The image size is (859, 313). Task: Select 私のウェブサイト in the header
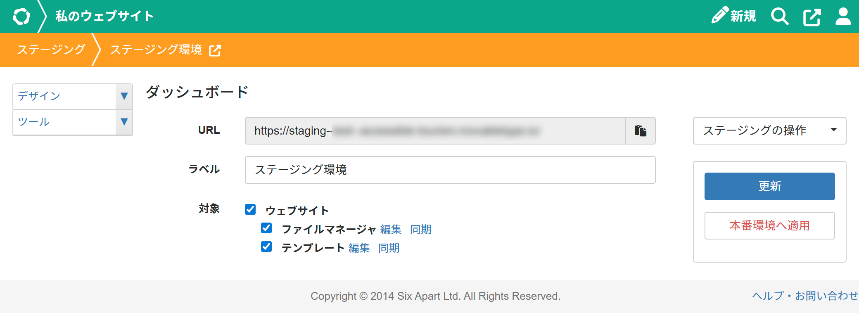(104, 16)
